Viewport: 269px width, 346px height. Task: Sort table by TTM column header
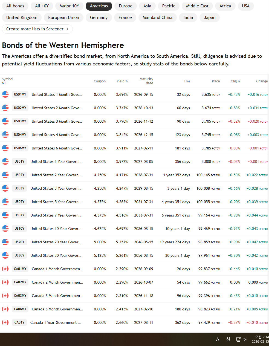click(x=186, y=81)
